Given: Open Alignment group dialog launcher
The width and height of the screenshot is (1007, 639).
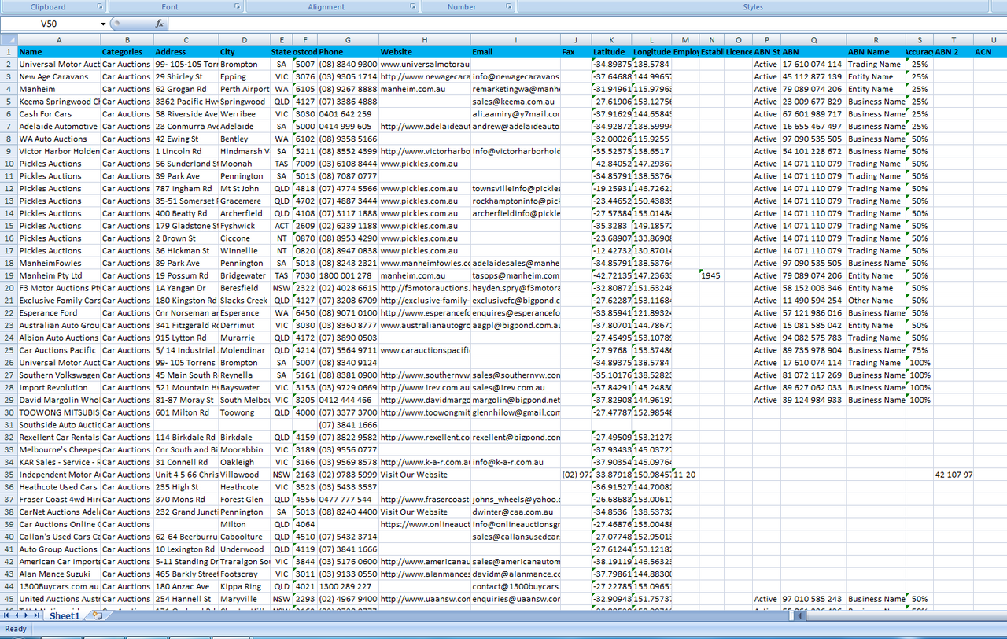Looking at the screenshot, I should coord(413,6).
